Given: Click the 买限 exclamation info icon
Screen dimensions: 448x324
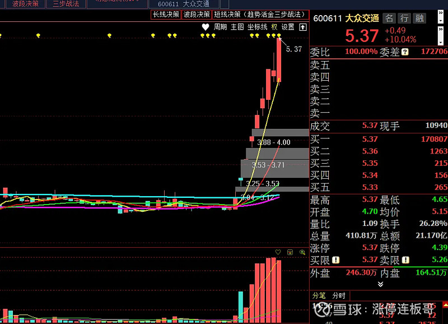Looking at the screenshot, I should point(335,260).
